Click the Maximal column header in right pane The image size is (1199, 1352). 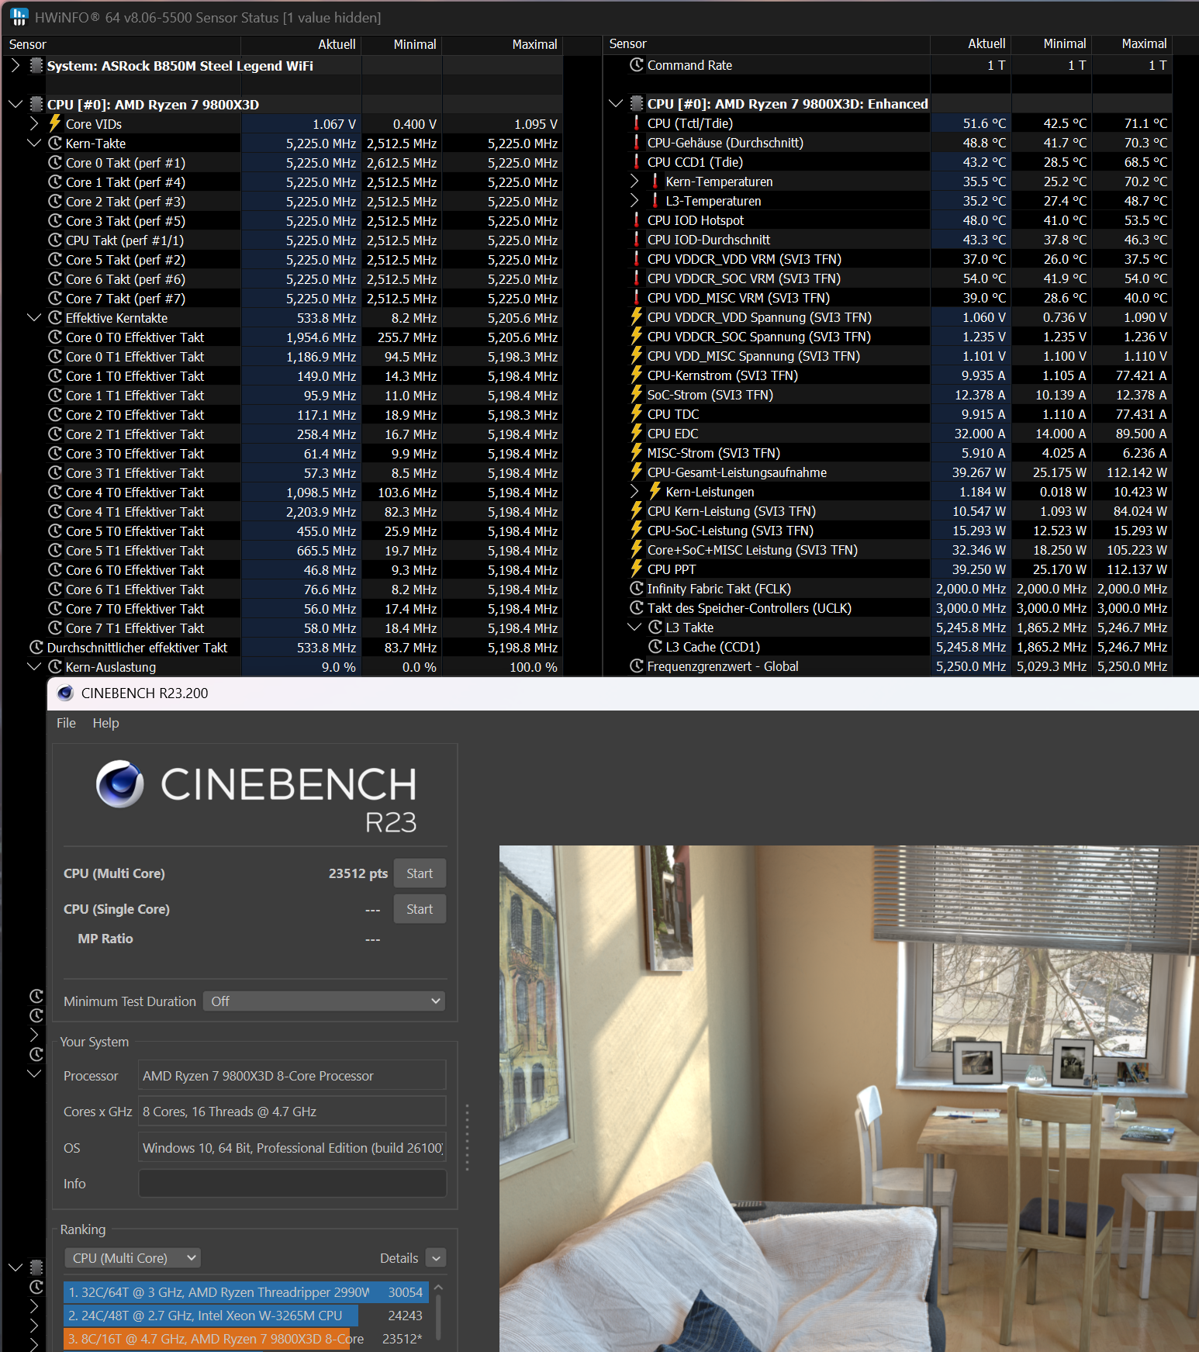coord(1132,43)
